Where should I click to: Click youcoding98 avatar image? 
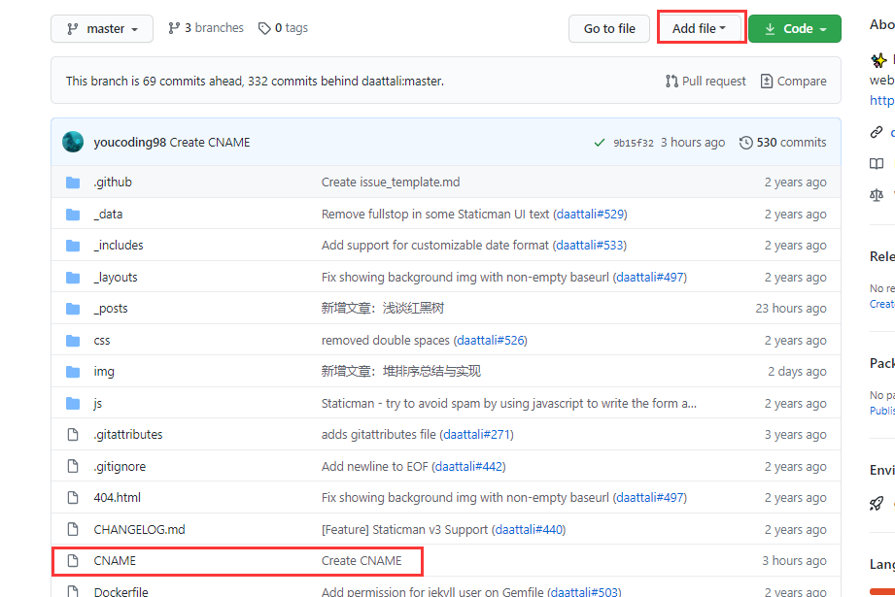(x=73, y=142)
